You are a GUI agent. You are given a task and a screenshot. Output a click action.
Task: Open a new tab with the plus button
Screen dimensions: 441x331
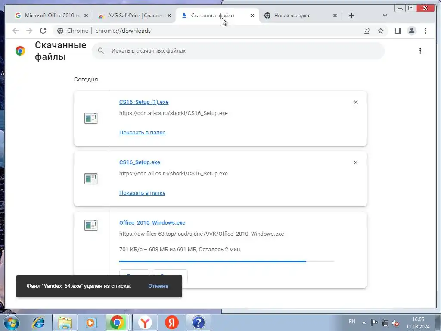351,16
